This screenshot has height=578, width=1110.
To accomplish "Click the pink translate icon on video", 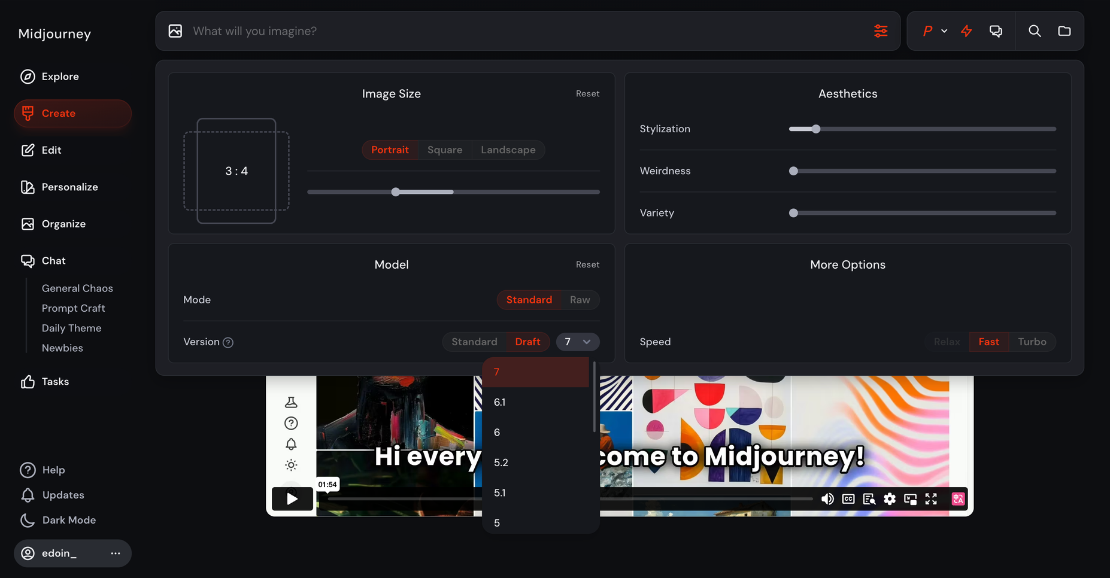I will pyautogui.click(x=958, y=499).
